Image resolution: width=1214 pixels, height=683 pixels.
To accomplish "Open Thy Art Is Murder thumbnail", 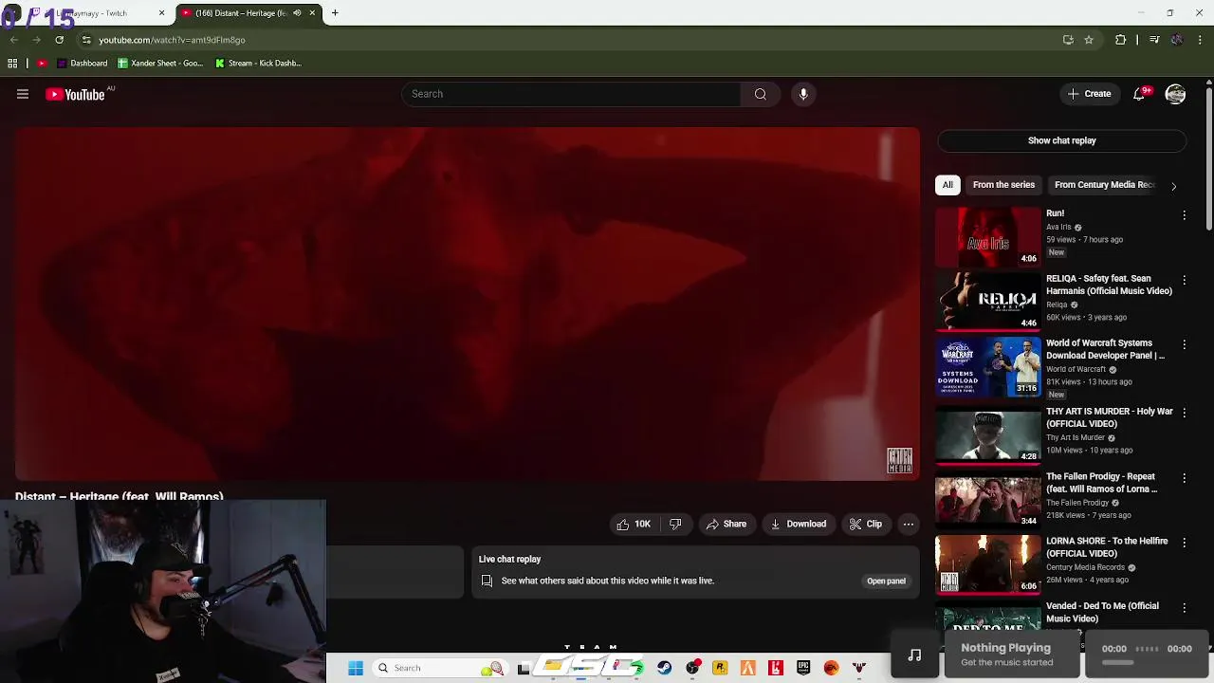I will pos(987,434).
